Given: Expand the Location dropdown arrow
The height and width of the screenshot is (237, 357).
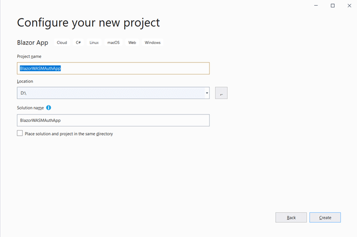Looking at the screenshot, I should point(207,93).
